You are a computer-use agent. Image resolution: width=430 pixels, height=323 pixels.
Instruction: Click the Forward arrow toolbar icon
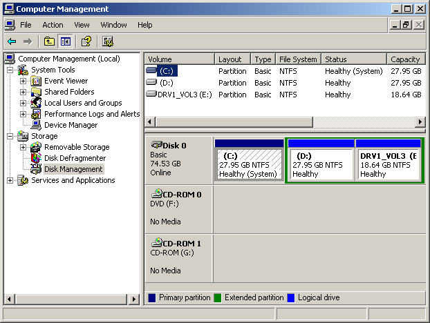(x=28, y=41)
